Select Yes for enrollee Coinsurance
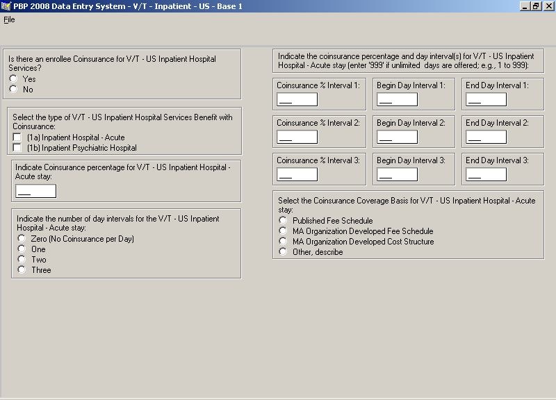The width and height of the screenshot is (556, 400). pyautogui.click(x=13, y=78)
